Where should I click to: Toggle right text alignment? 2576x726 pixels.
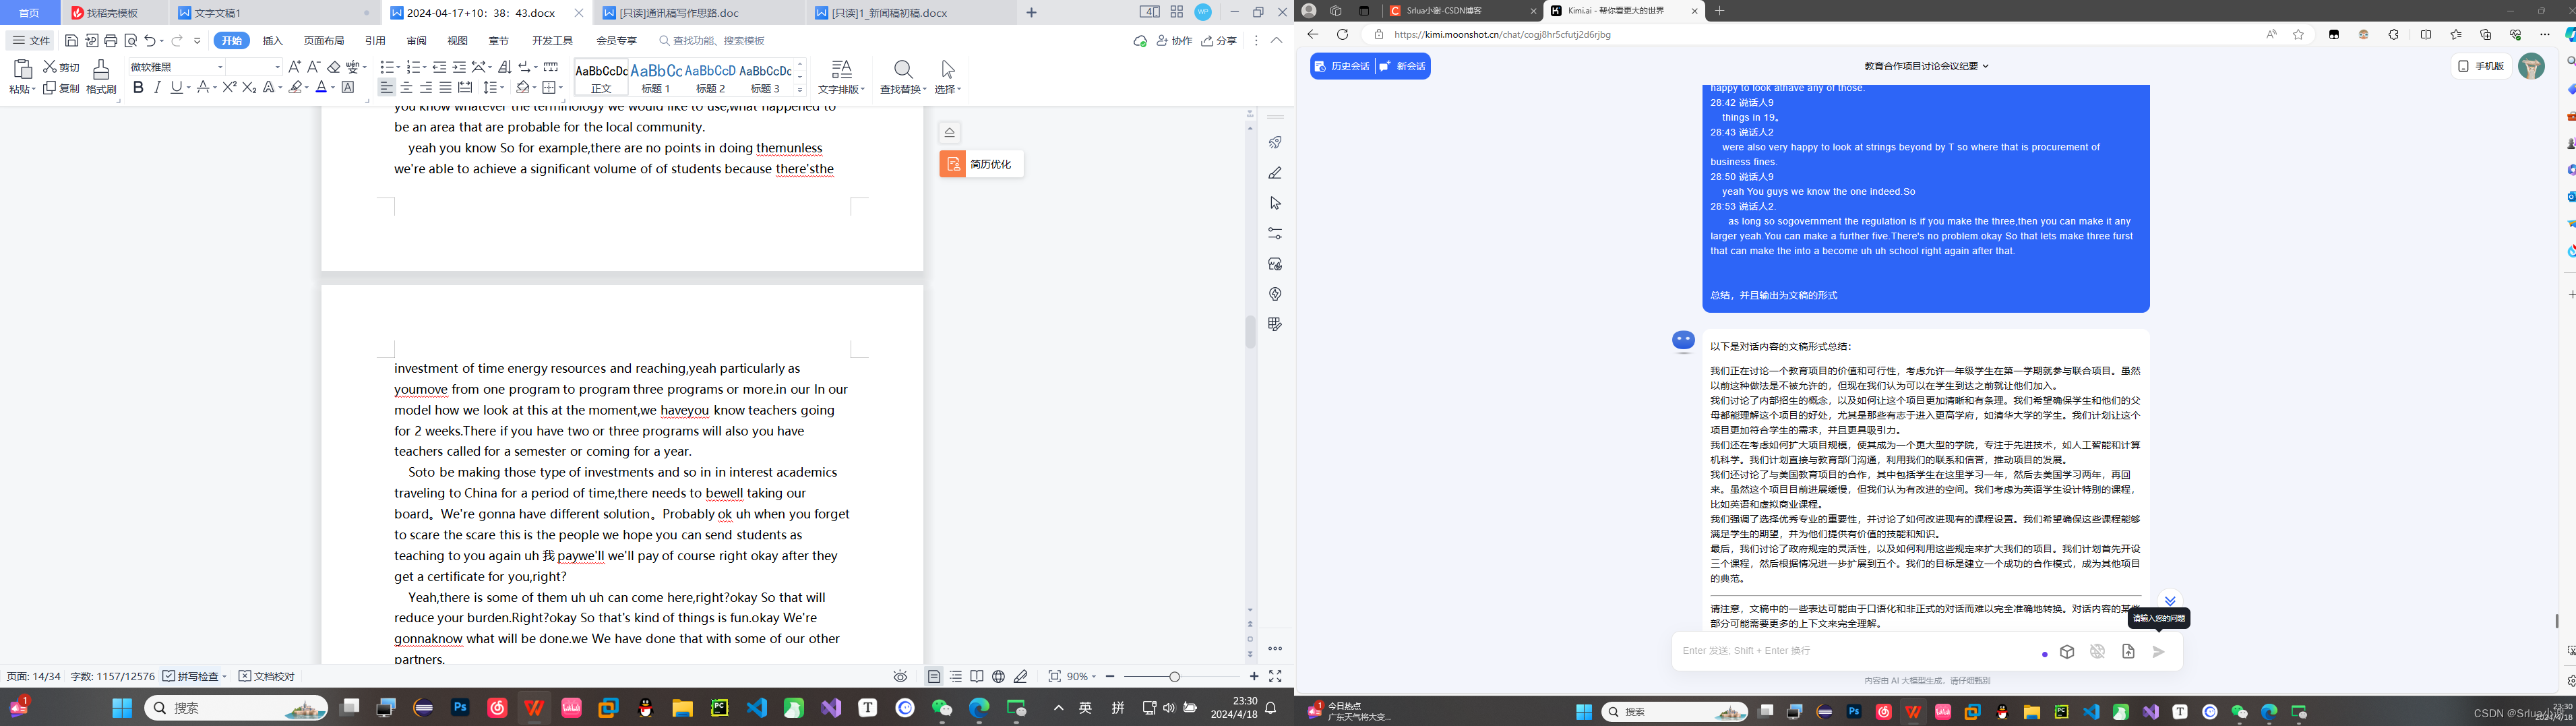(426, 88)
